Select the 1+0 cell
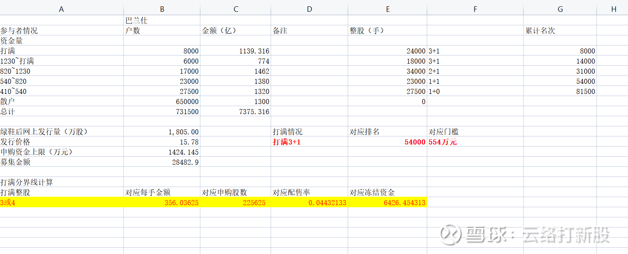The height and width of the screenshot is (254, 628). pyautogui.click(x=475, y=91)
